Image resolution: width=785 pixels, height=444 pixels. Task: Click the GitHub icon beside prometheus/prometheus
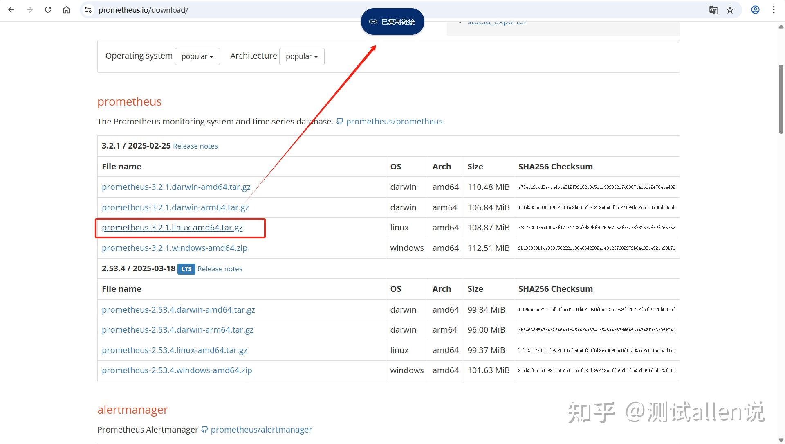point(340,121)
